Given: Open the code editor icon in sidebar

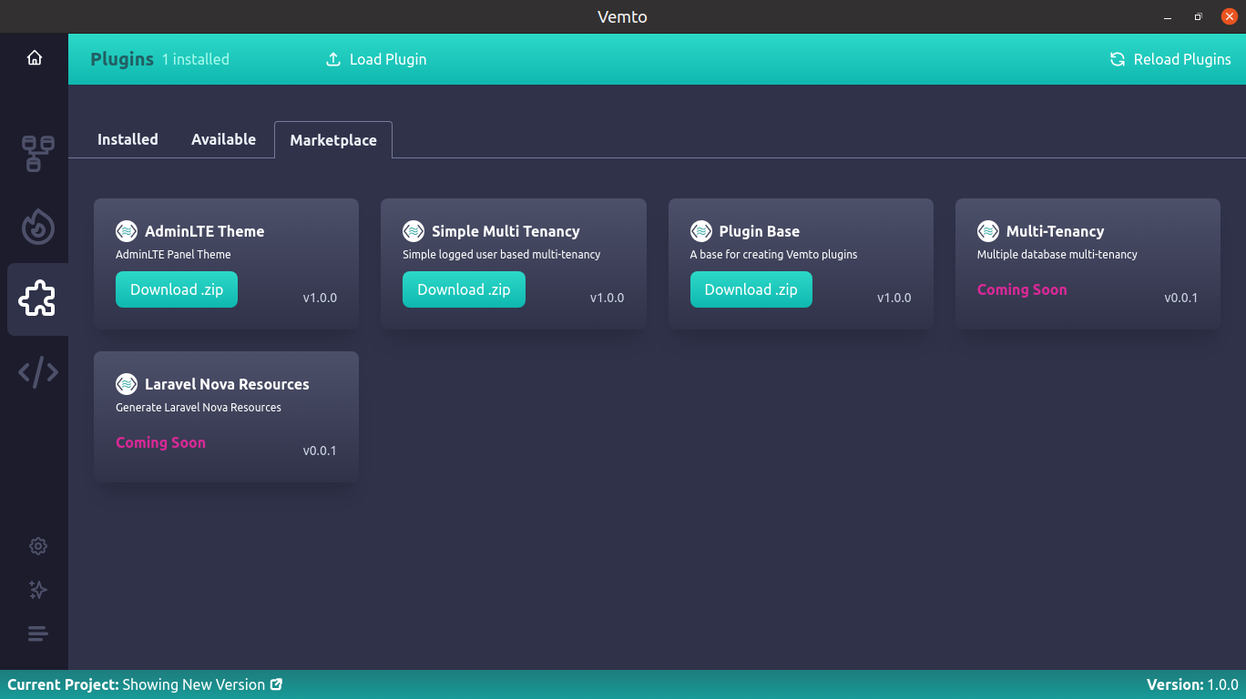Looking at the screenshot, I should pos(36,371).
